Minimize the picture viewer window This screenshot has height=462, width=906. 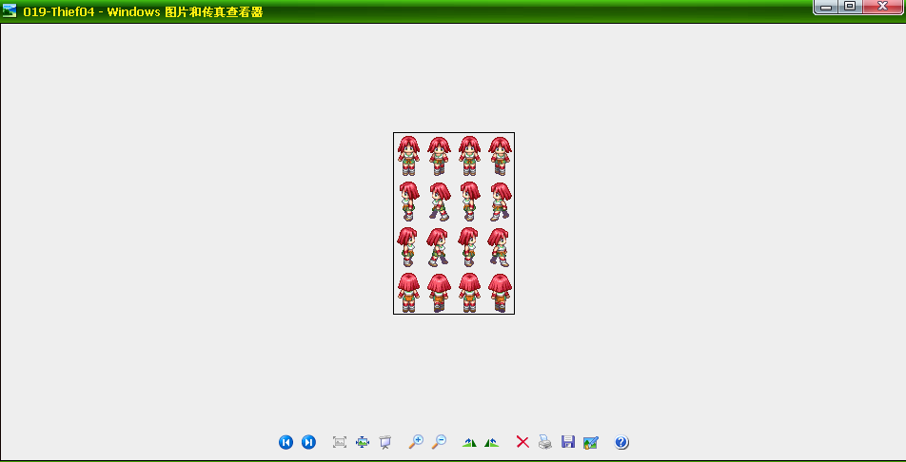826,7
